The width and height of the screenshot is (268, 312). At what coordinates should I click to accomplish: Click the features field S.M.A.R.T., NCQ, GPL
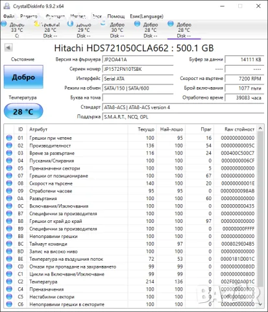(x=183, y=117)
